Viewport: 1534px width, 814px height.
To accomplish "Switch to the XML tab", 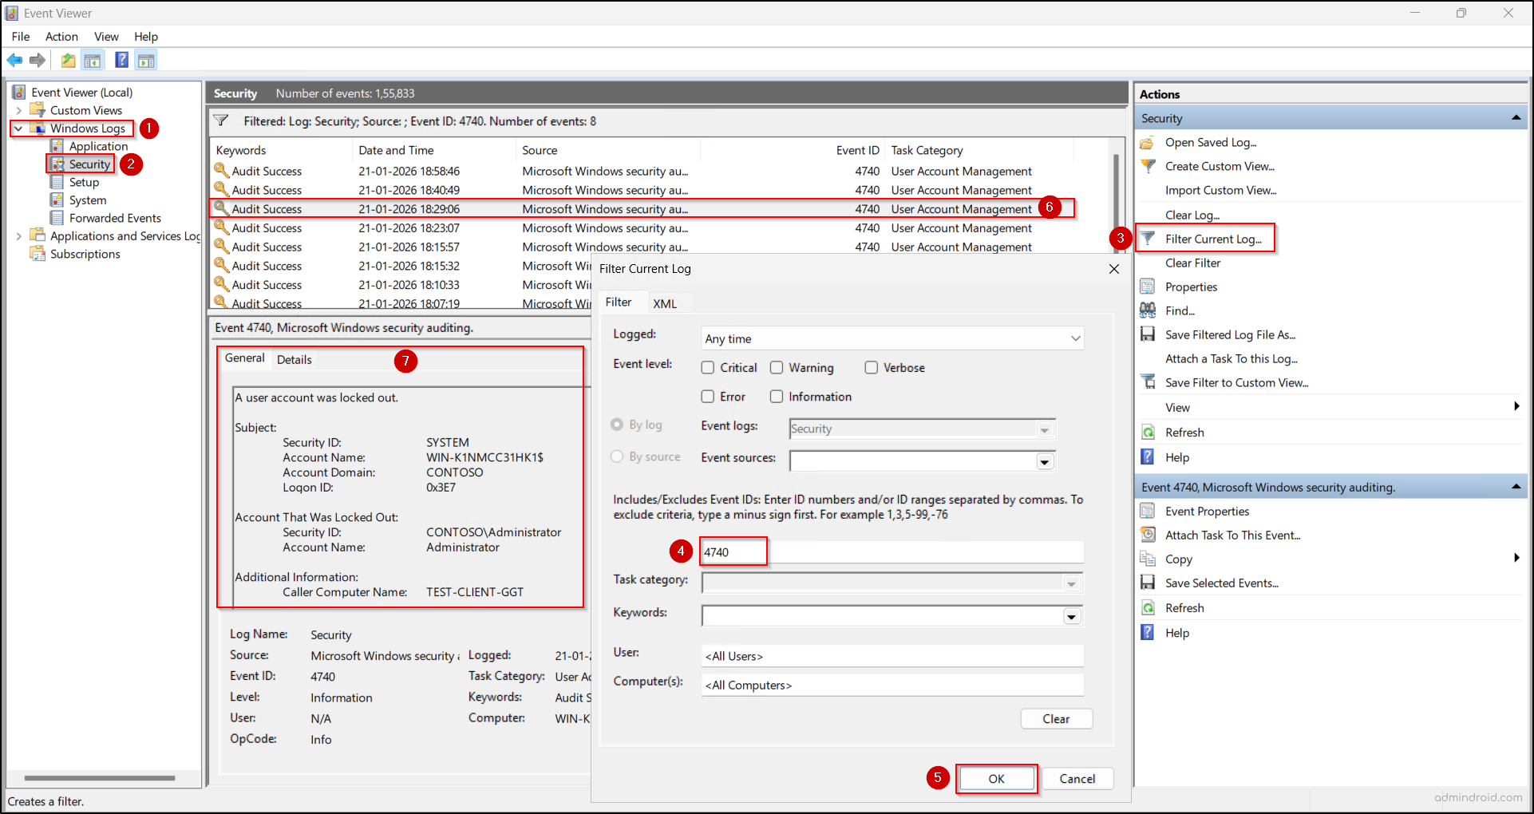I will tap(666, 302).
